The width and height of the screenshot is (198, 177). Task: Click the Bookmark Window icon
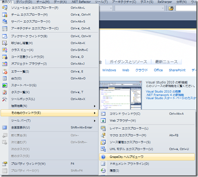[x=4, y=36]
